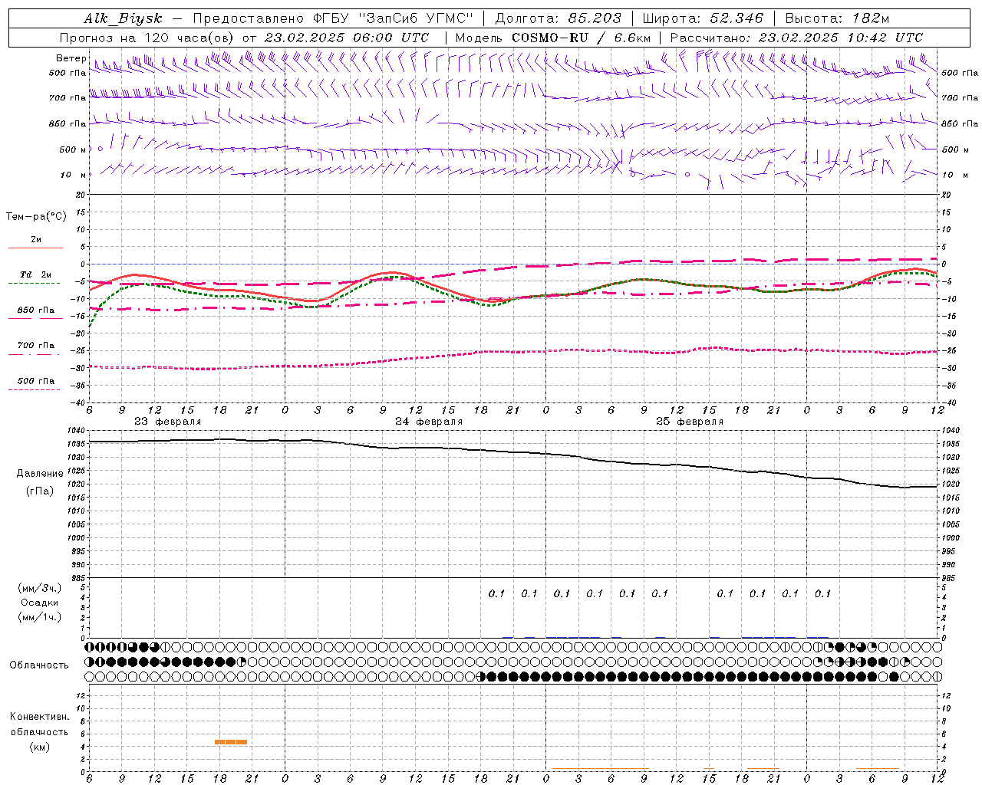The image size is (982, 785).
Task: Click the Тем-ра(°C) legend title
Action: pyautogui.click(x=36, y=217)
